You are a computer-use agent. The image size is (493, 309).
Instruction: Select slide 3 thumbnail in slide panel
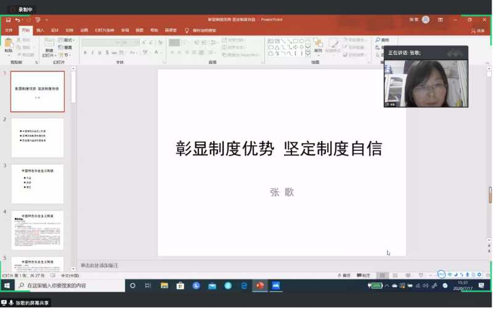[x=37, y=183]
